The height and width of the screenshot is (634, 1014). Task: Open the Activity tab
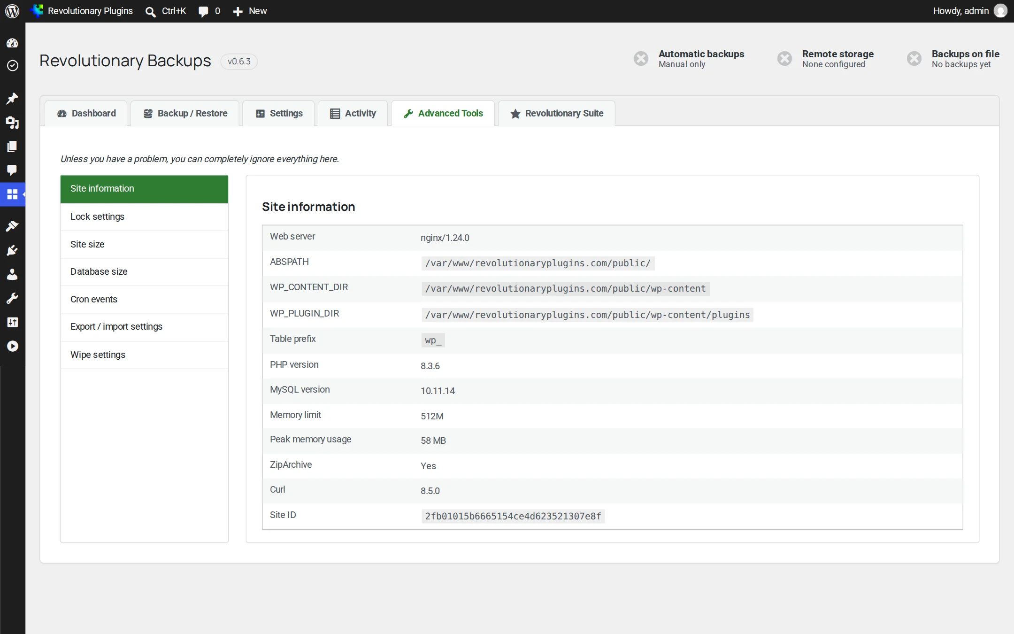click(x=353, y=113)
